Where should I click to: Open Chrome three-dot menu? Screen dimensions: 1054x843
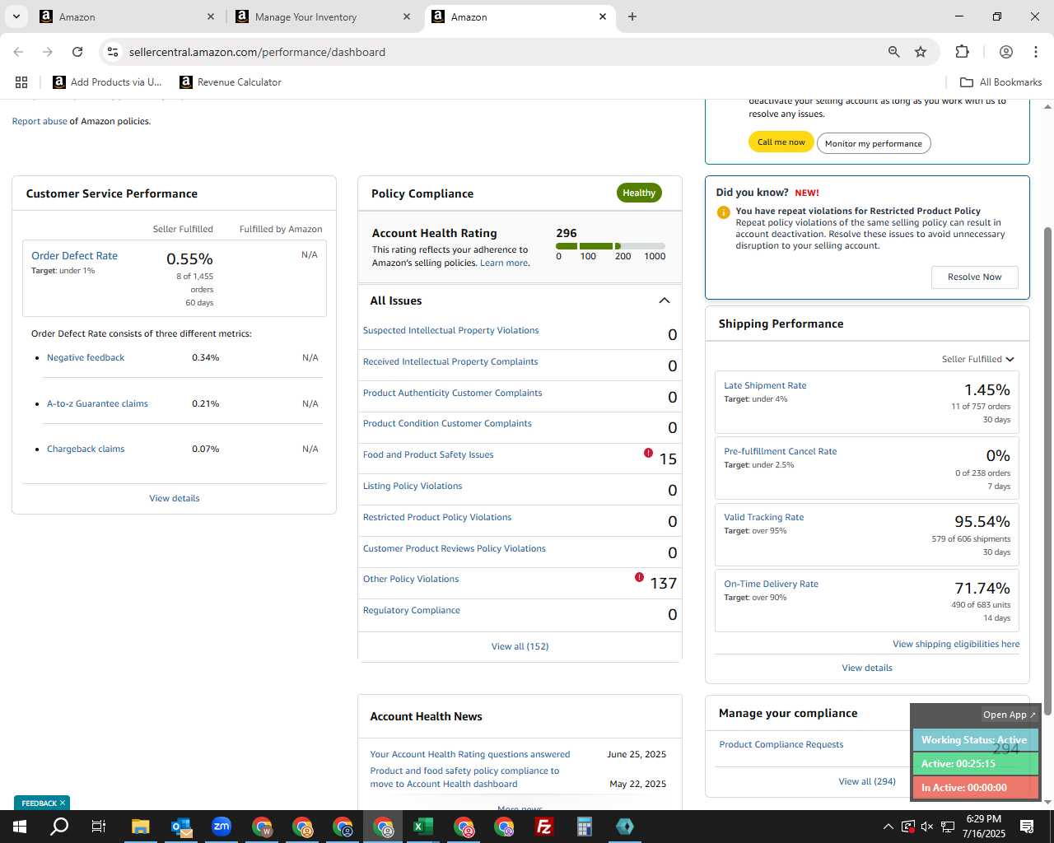point(1035,52)
